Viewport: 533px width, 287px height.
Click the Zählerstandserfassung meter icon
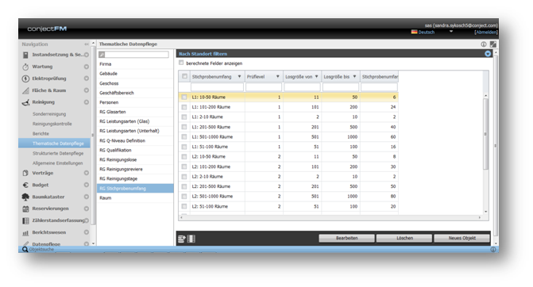25,220
